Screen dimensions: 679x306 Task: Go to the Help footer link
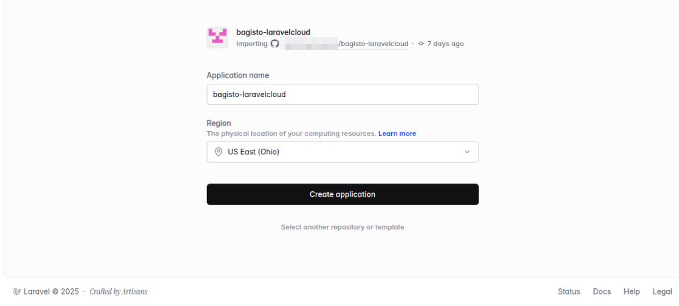pos(632,291)
